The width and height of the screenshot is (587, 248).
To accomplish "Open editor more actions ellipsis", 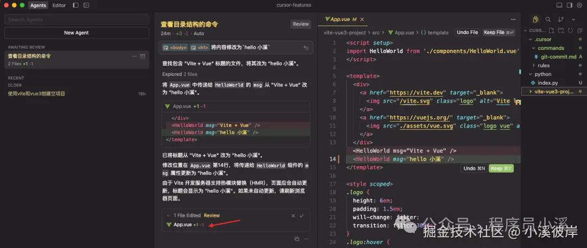I will pos(513,19).
